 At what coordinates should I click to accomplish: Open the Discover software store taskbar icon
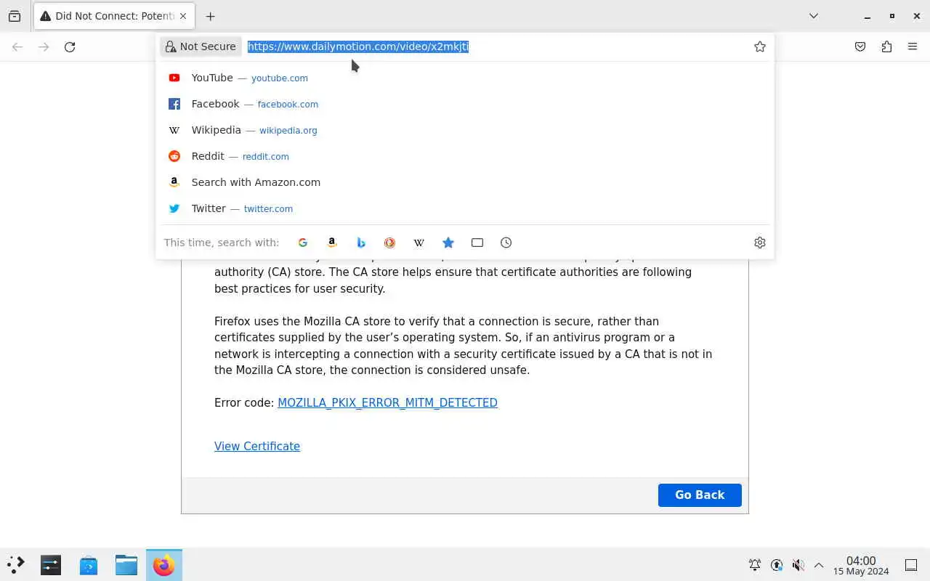(x=89, y=564)
